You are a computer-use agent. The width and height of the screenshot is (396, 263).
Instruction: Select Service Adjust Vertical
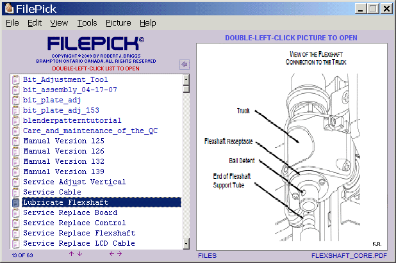click(x=74, y=182)
